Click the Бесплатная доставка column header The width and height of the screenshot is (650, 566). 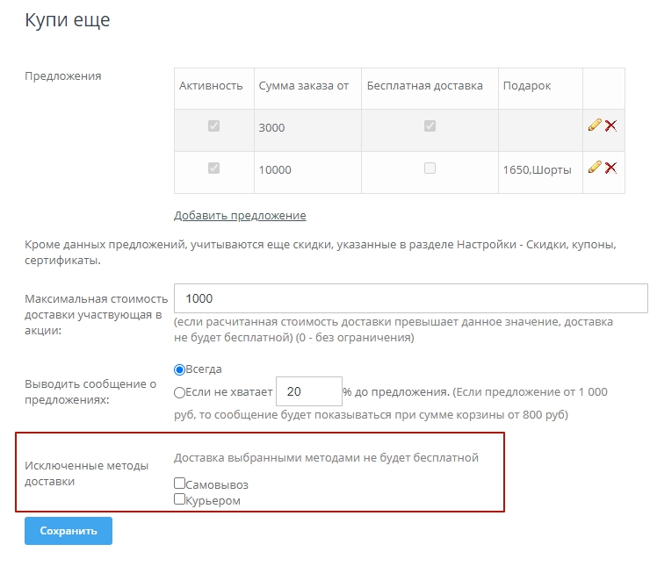point(424,86)
